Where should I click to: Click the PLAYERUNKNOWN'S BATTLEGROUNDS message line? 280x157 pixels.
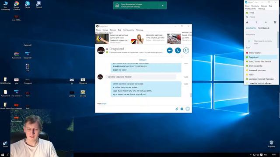pyautogui.click(x=129, y=66)
